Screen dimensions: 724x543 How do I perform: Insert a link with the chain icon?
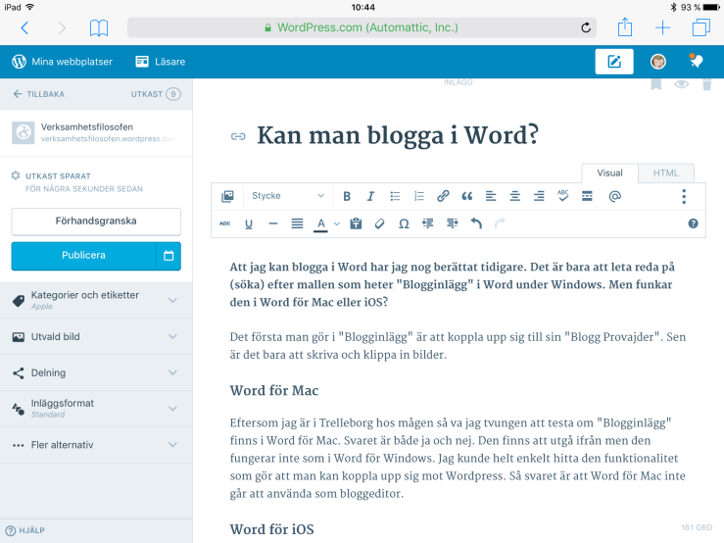pyautogui.click(x=443, y=196)
